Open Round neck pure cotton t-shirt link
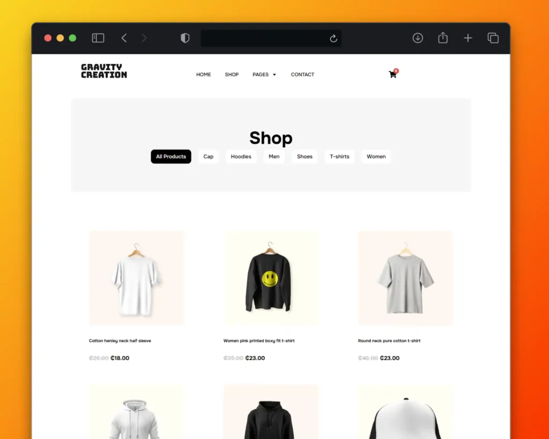The image size is (549, 439). [389, 340]
